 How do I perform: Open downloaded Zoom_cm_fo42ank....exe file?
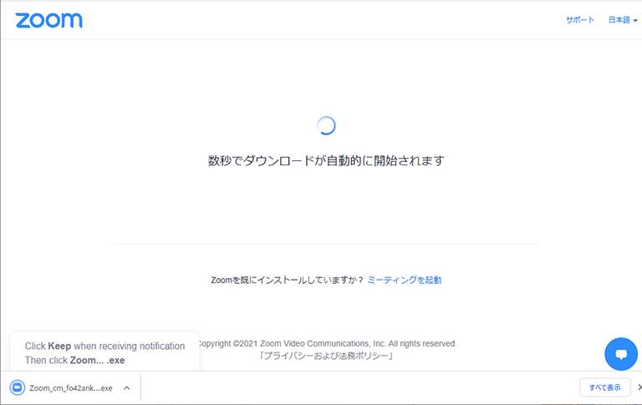coord(70,387)
